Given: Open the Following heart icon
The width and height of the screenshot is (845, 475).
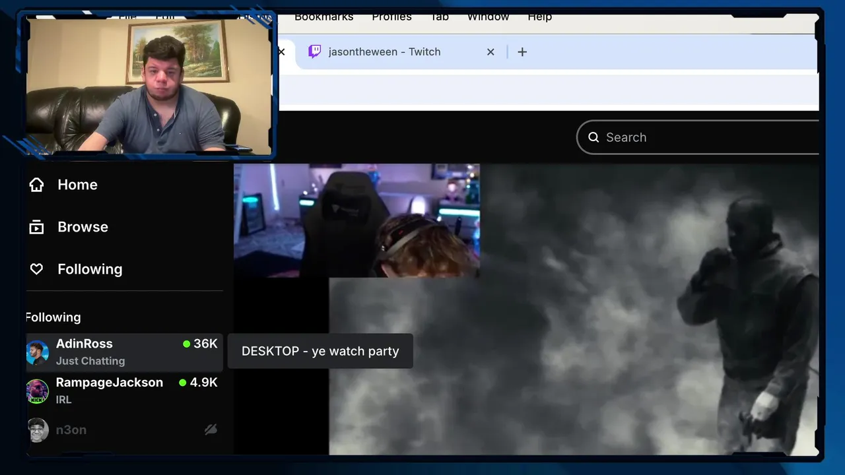Looking at the screenshot, I should tap(36, 269).
